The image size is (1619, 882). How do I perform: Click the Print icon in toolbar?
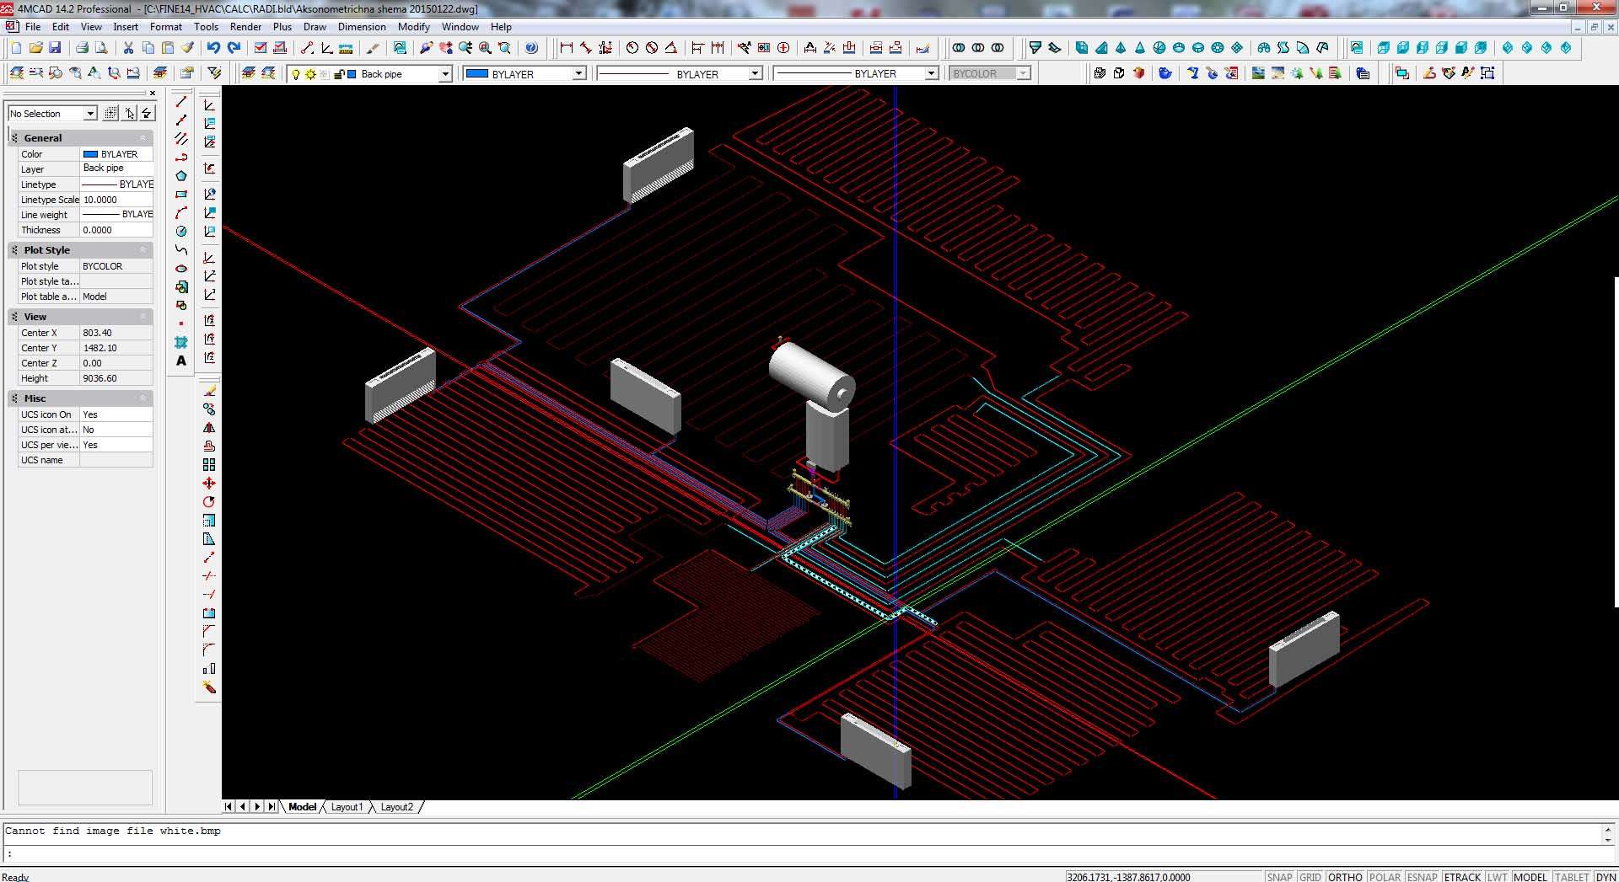pyautogui.click(x=82, y=48)
